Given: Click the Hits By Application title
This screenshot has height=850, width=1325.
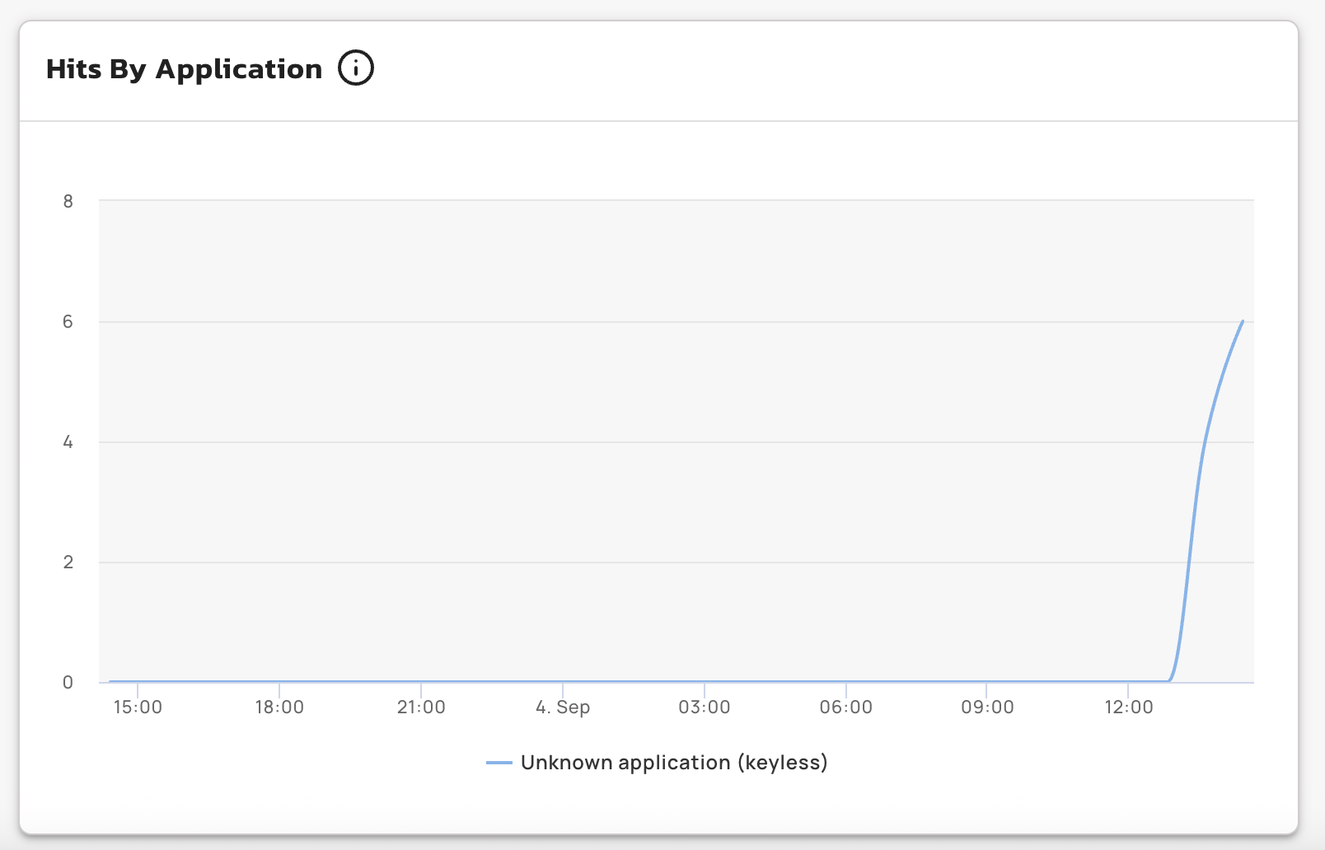Looking at the screenshot, I should [x=184, y=69].
